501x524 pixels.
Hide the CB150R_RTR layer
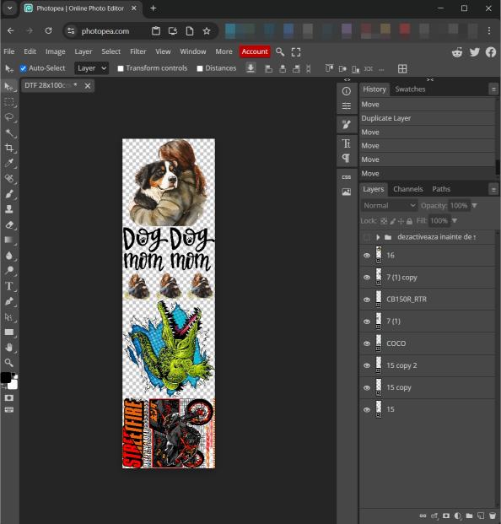367,300
